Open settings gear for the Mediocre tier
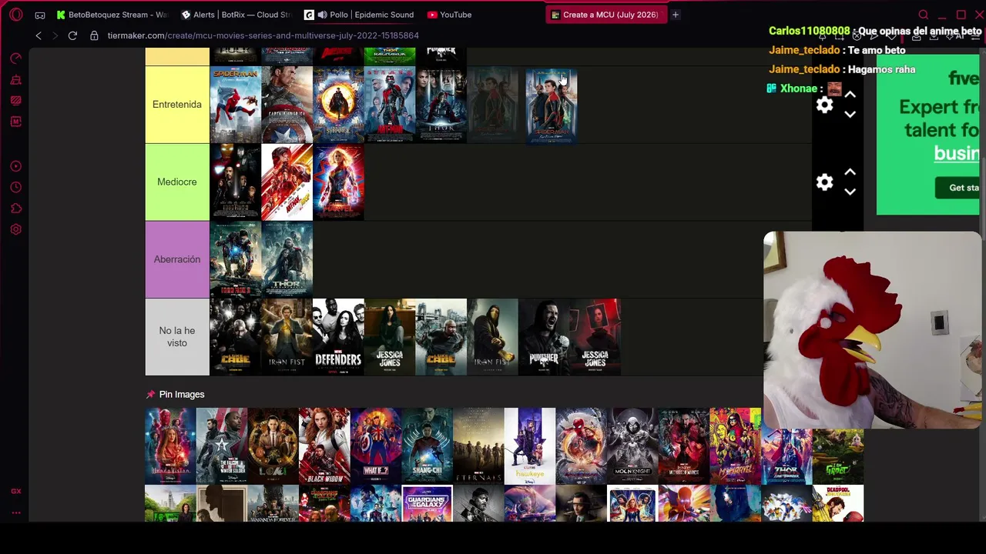 click(824, 182)
